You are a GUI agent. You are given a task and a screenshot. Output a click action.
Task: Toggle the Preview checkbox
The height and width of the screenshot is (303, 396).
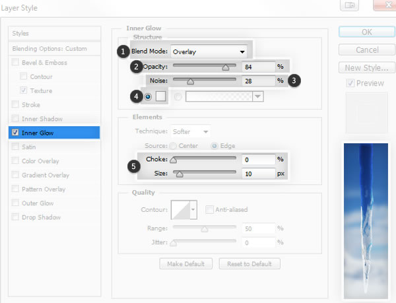(350, 83)
